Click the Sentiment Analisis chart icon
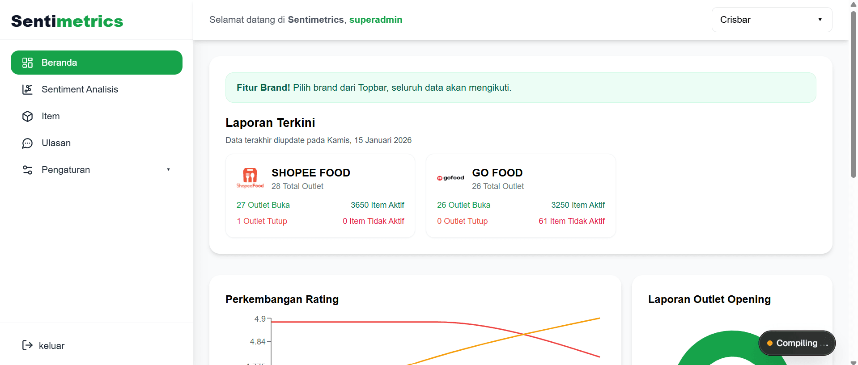Screen dimensions: 858x365 coord(27,89)
